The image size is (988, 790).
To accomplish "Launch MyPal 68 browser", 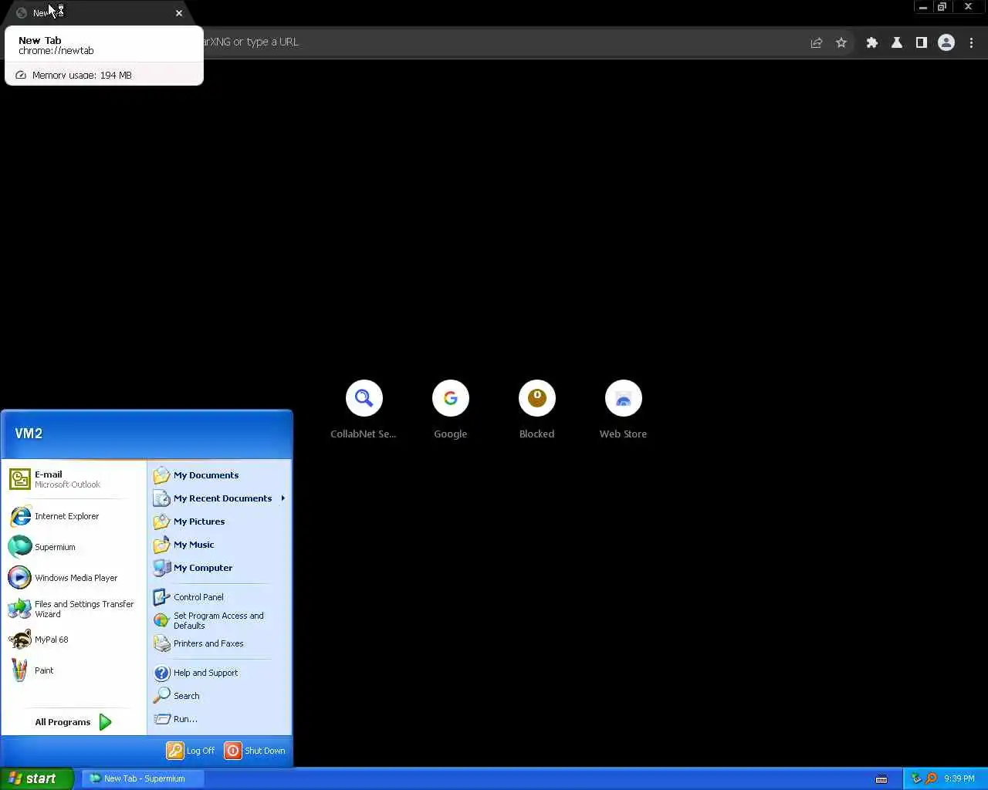I will point(74,640).
